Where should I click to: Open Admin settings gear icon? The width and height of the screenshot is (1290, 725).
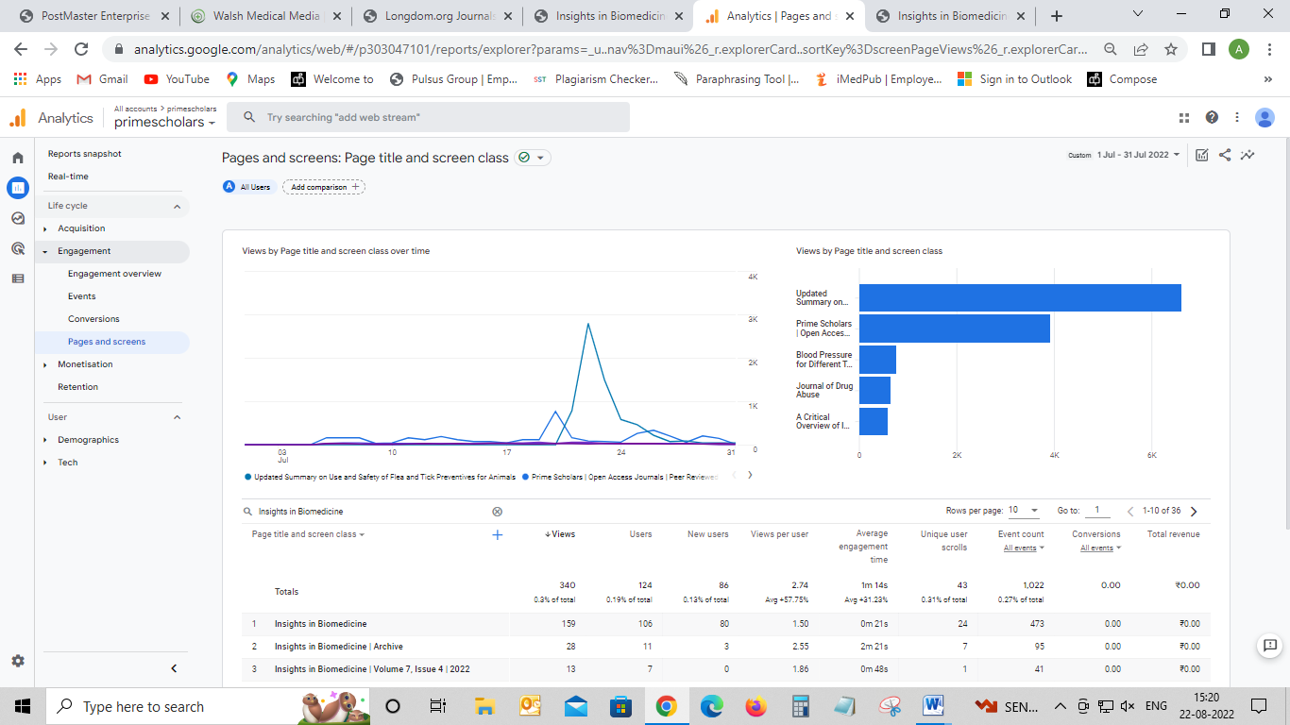click(18, 661)
